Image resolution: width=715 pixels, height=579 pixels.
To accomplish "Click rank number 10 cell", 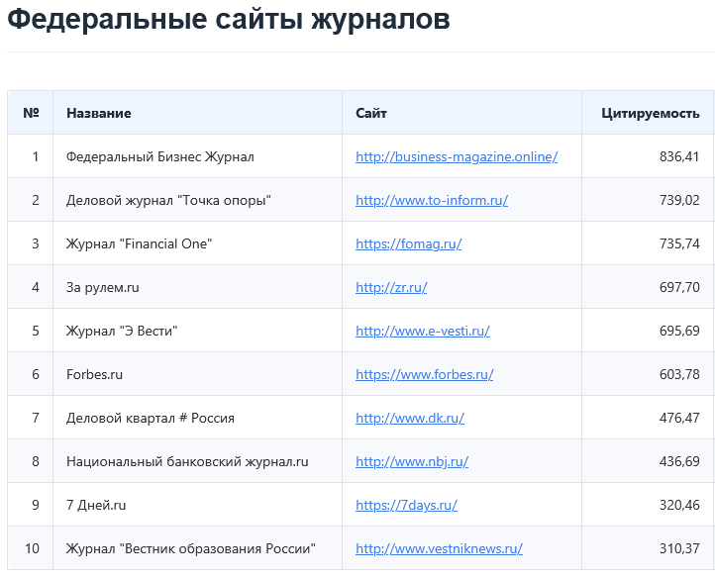I will pos(30,548).
